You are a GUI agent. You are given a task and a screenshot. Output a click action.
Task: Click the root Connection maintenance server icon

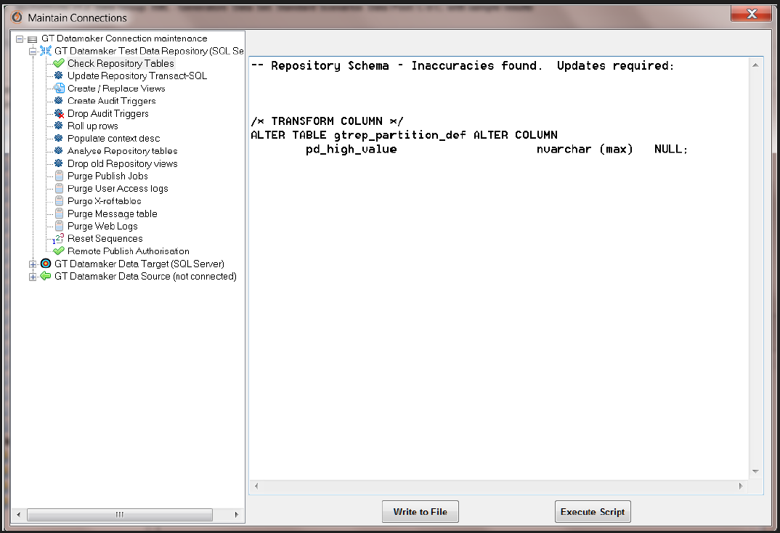[x=33, y=38]
